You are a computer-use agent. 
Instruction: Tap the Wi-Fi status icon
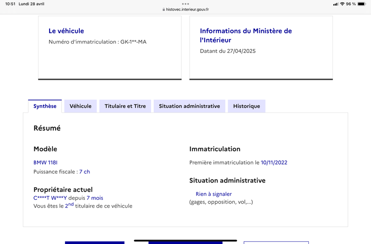(x=342, y=4)
